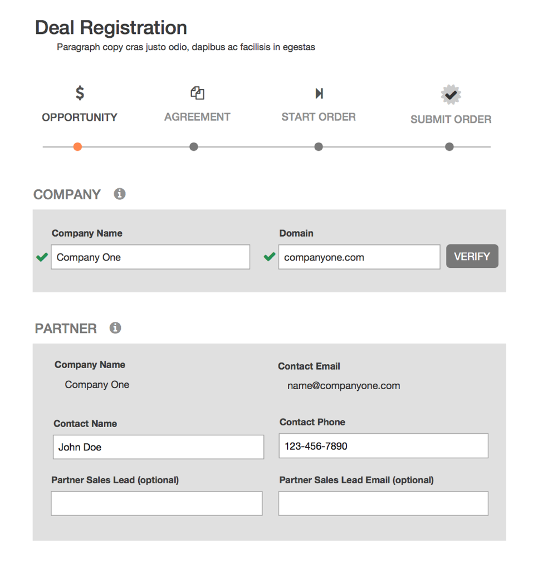Image resolution: width=543 pixels, height=564 pixels.
Task: Open the Company section info icon
Action: 120,194
